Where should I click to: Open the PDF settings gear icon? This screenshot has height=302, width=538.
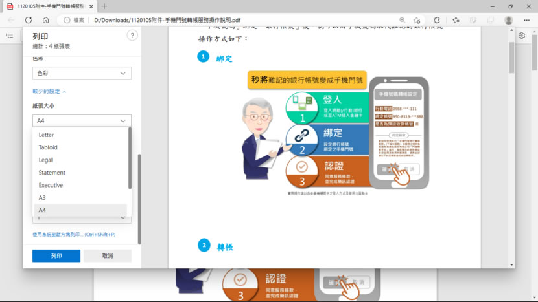click(522, 36)
